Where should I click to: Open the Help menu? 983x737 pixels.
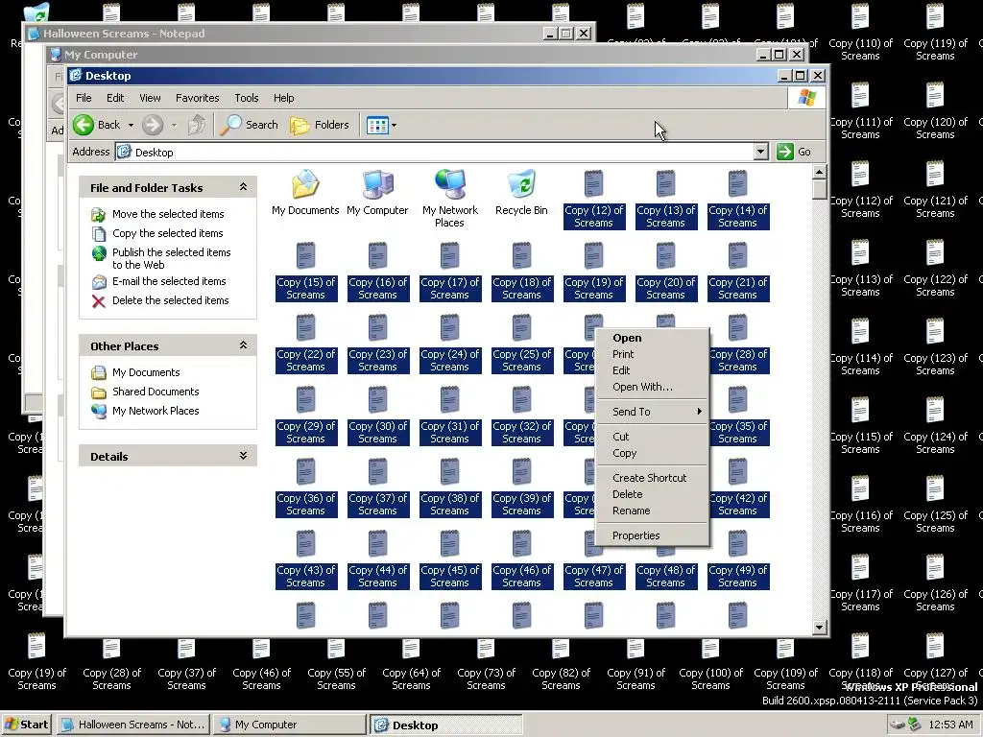pyautogui.click(x=284, y=98)
